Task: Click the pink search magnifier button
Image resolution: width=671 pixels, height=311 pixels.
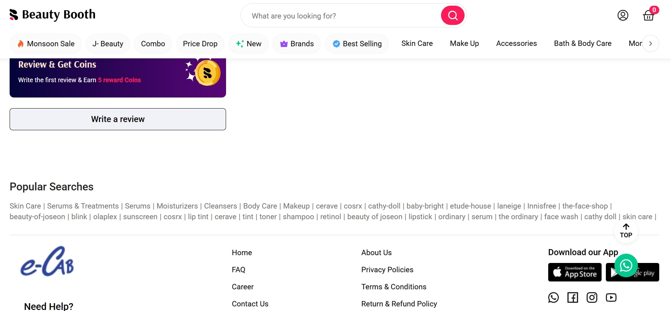Action: point(452,15)
